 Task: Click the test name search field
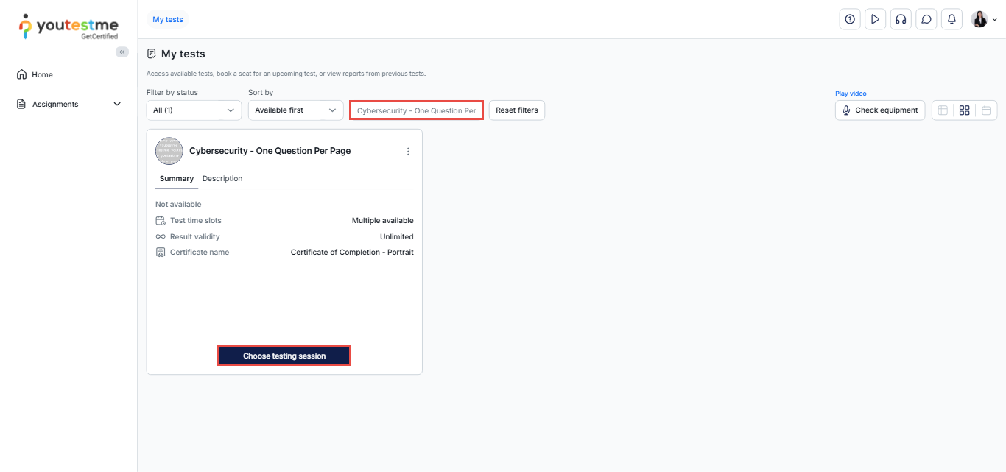pyautogui.click(x=416, y=110)
